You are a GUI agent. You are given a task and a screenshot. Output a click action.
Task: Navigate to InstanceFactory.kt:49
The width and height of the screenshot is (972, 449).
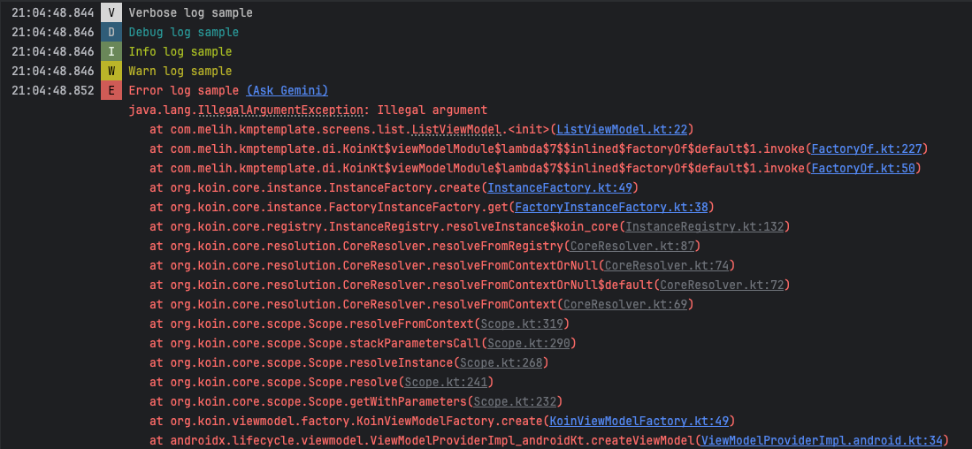click(559, 188)
